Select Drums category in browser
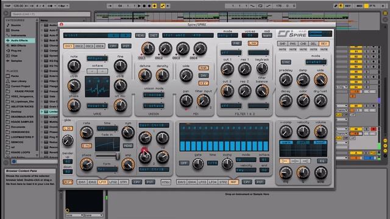Image resolution: width=390 pixels, height=219 pixels. pyautogui.click(x=15, y=30)
